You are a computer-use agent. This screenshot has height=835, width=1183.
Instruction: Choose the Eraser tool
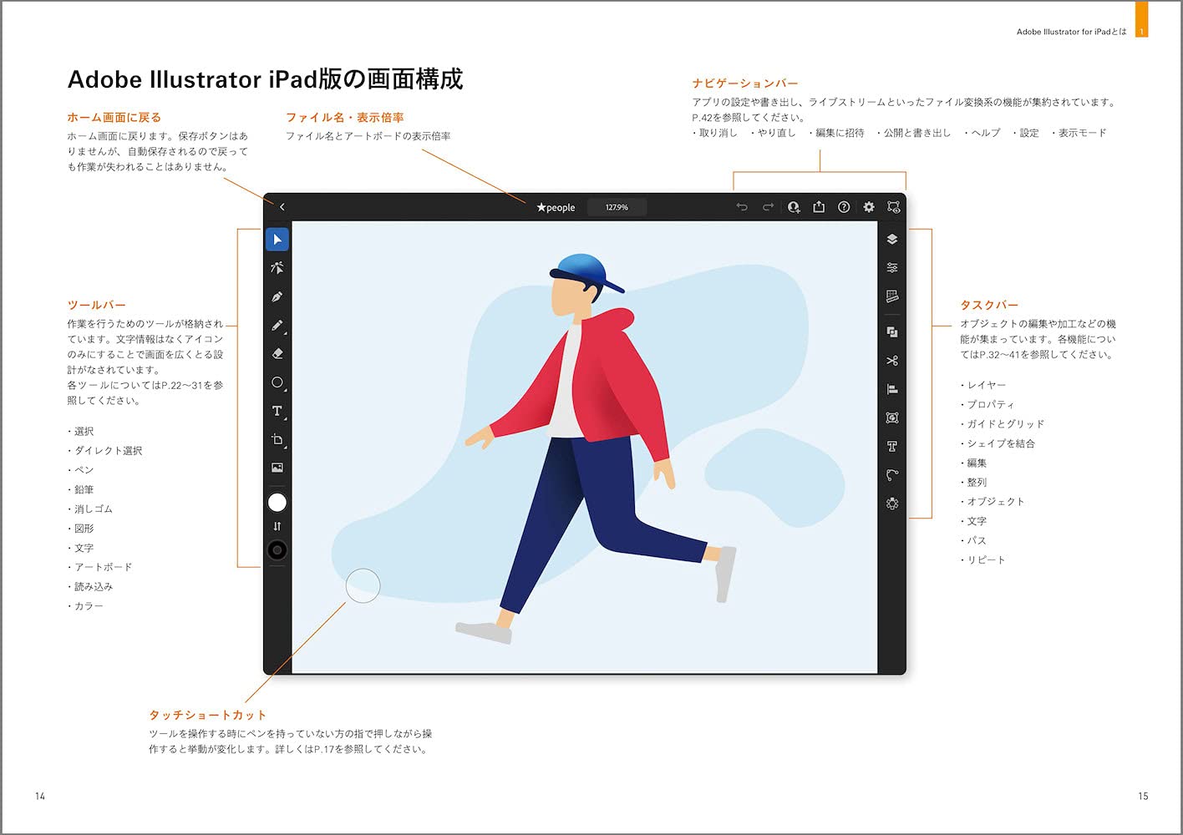pyautogui.click(x=277, y=353)
